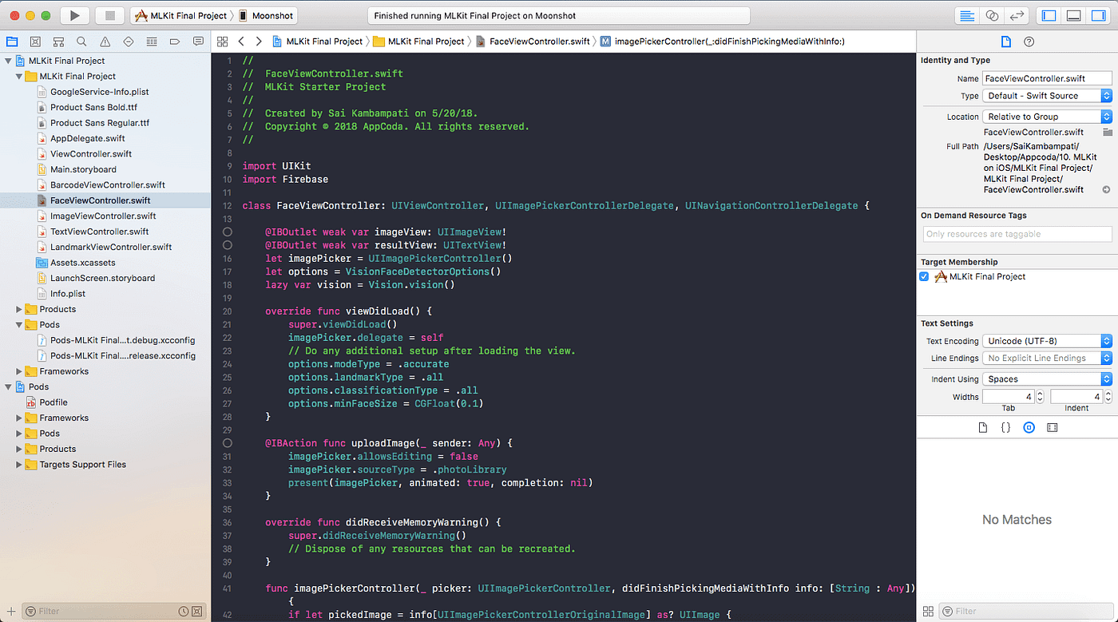Uncheck MLKit Final Project under Target Membership
This screenshot has height=622, width=1118.
[924, 276]
